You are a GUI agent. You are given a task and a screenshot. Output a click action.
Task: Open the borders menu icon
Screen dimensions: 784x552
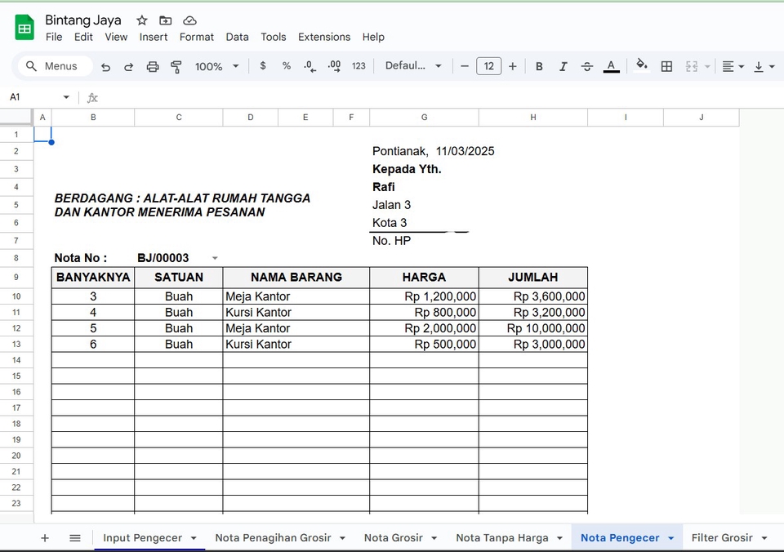pyautogui.click(x=666, y=66)
